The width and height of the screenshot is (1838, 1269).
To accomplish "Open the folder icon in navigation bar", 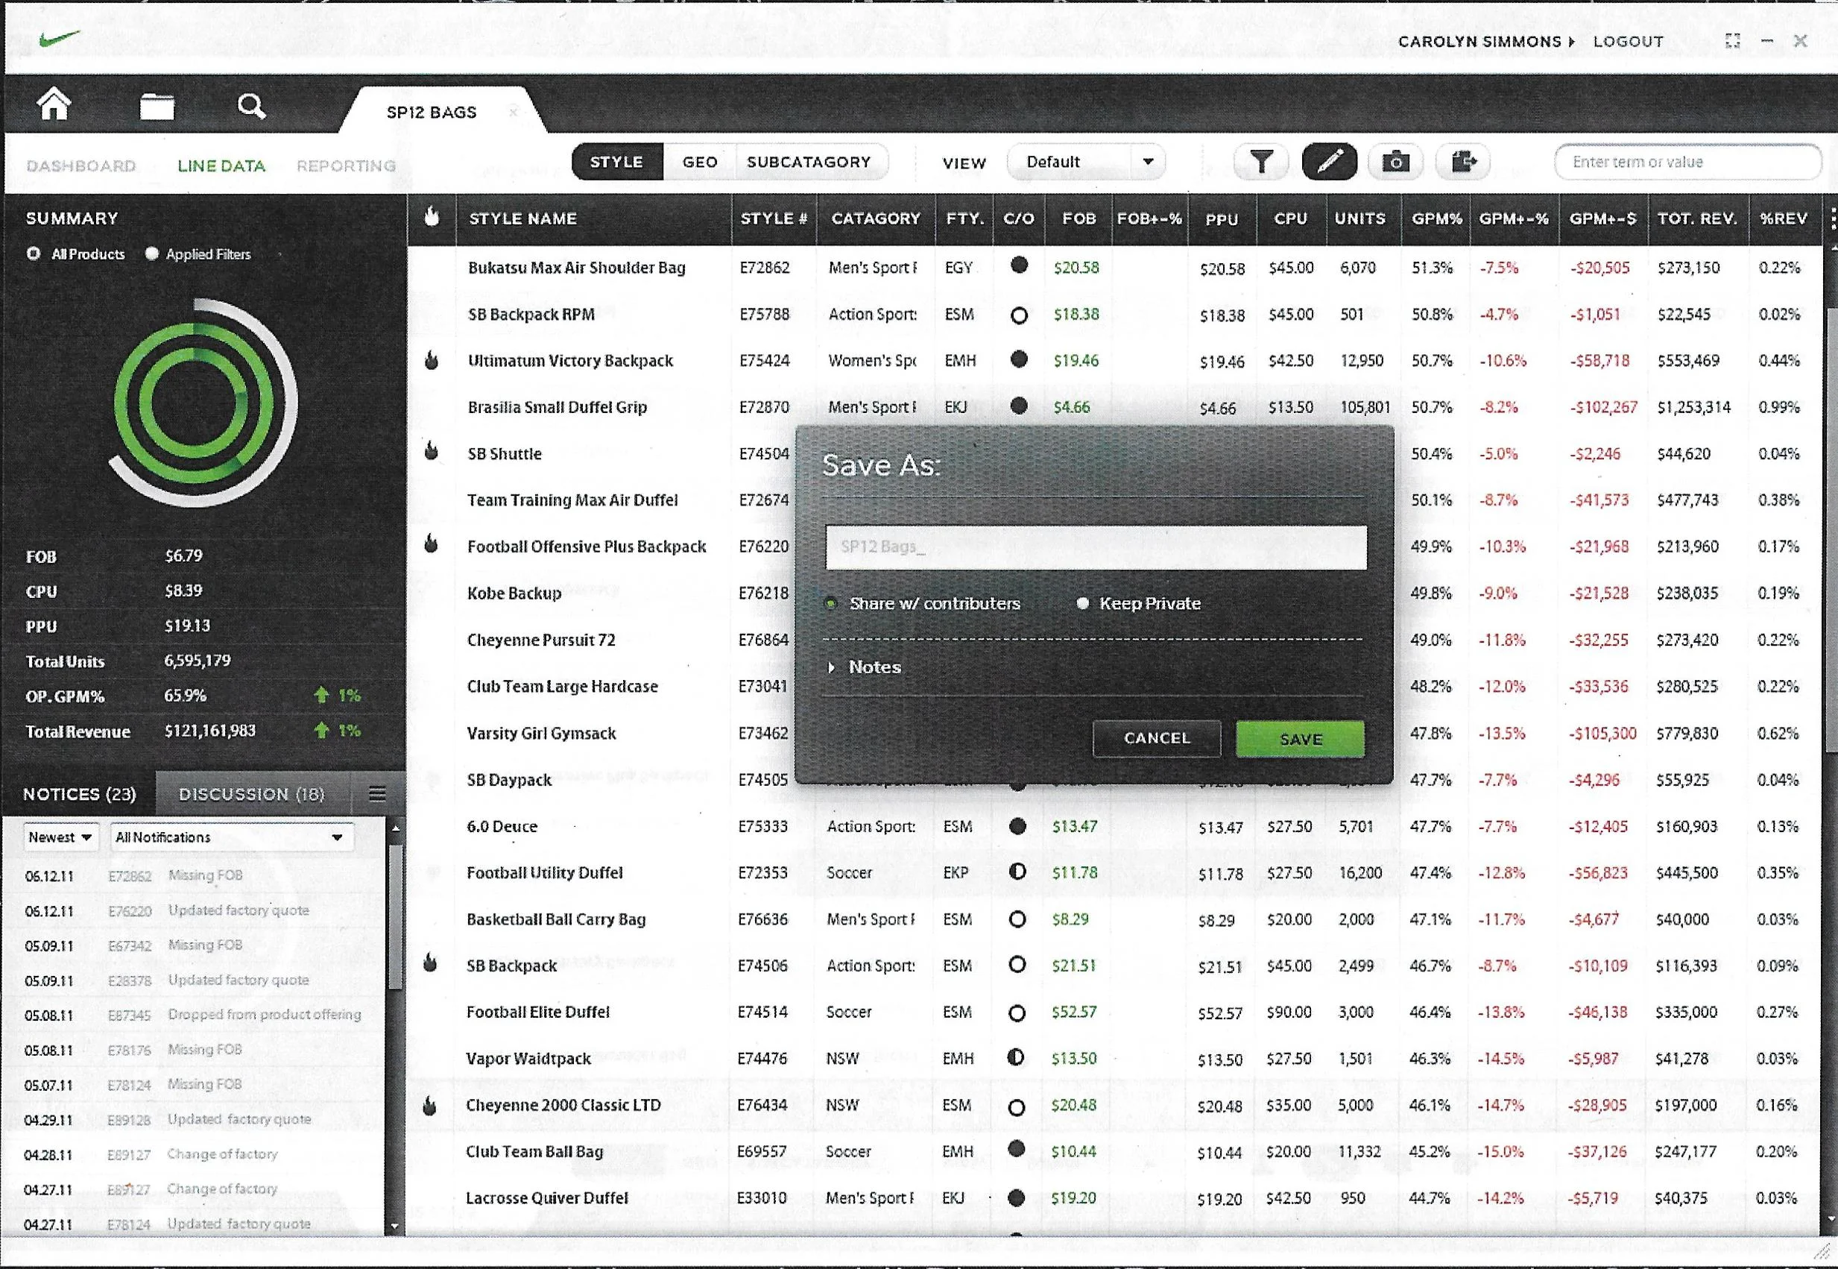I will [x=157, y=106].
